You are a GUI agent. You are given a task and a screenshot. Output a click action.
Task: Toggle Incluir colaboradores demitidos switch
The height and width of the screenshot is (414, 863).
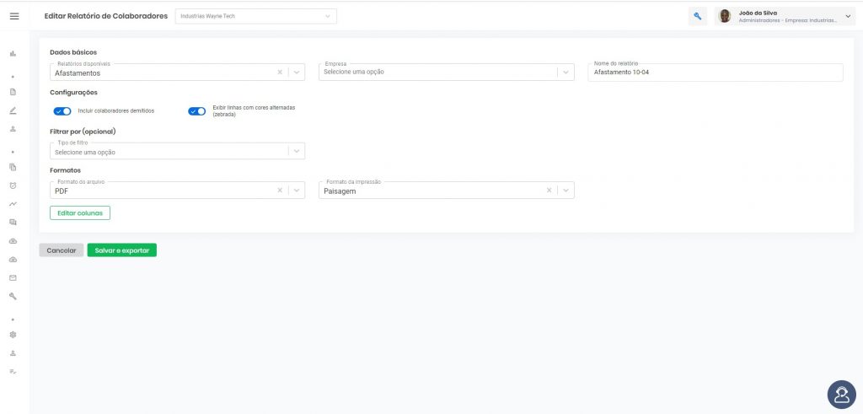click(62, 111)
